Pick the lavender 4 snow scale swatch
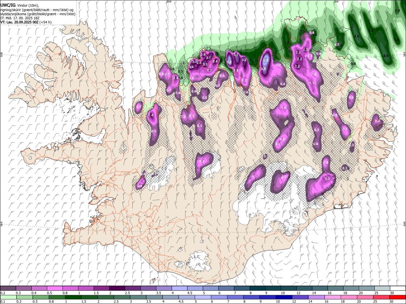Viewport: 406px width, 304px height. pyautogui.click(x=179, y=288)
